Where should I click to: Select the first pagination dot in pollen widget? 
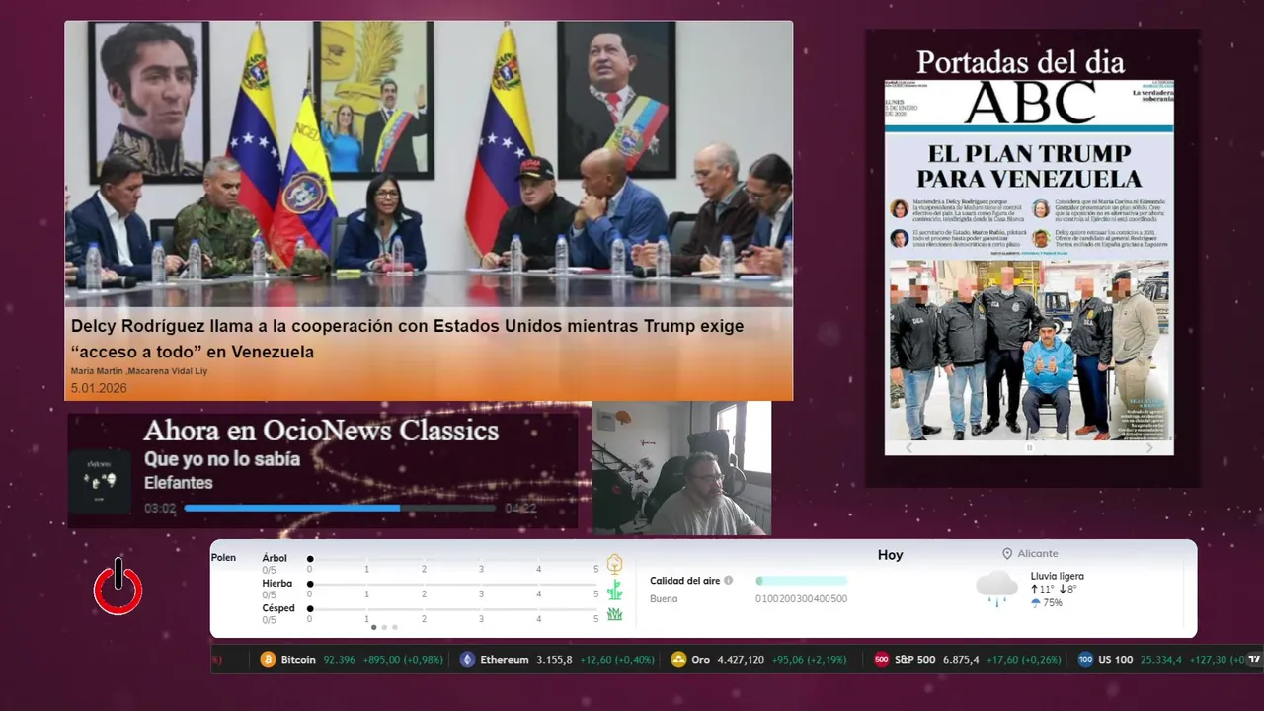373,627
